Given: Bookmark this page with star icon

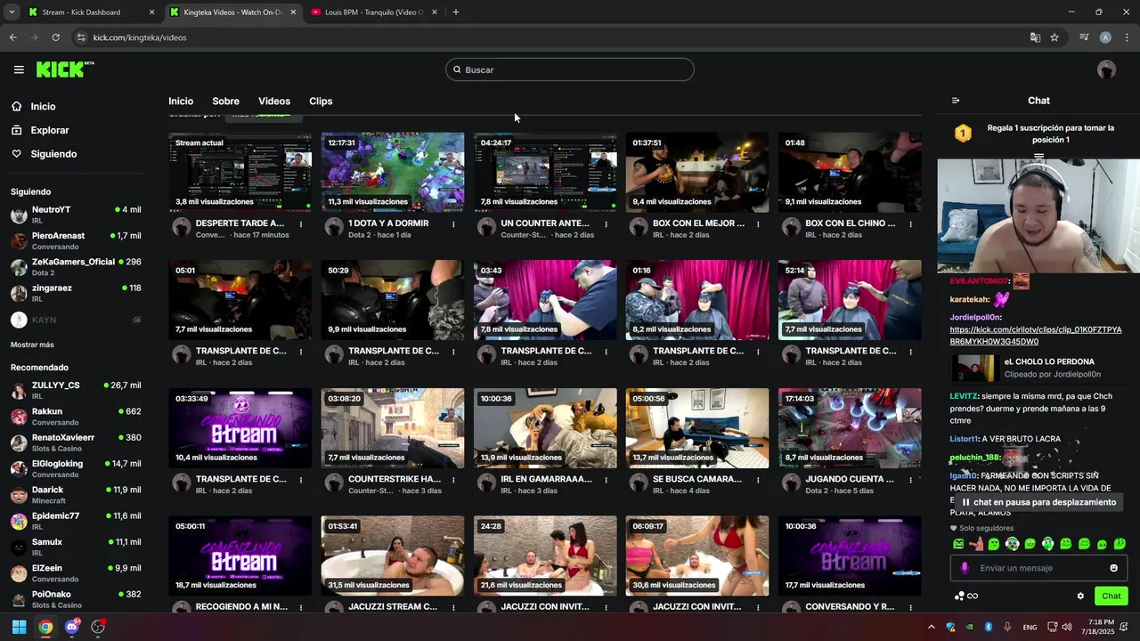Looking at the screenshot, I should 1054,37.
